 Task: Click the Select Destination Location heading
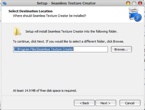[x=31, y=11]
